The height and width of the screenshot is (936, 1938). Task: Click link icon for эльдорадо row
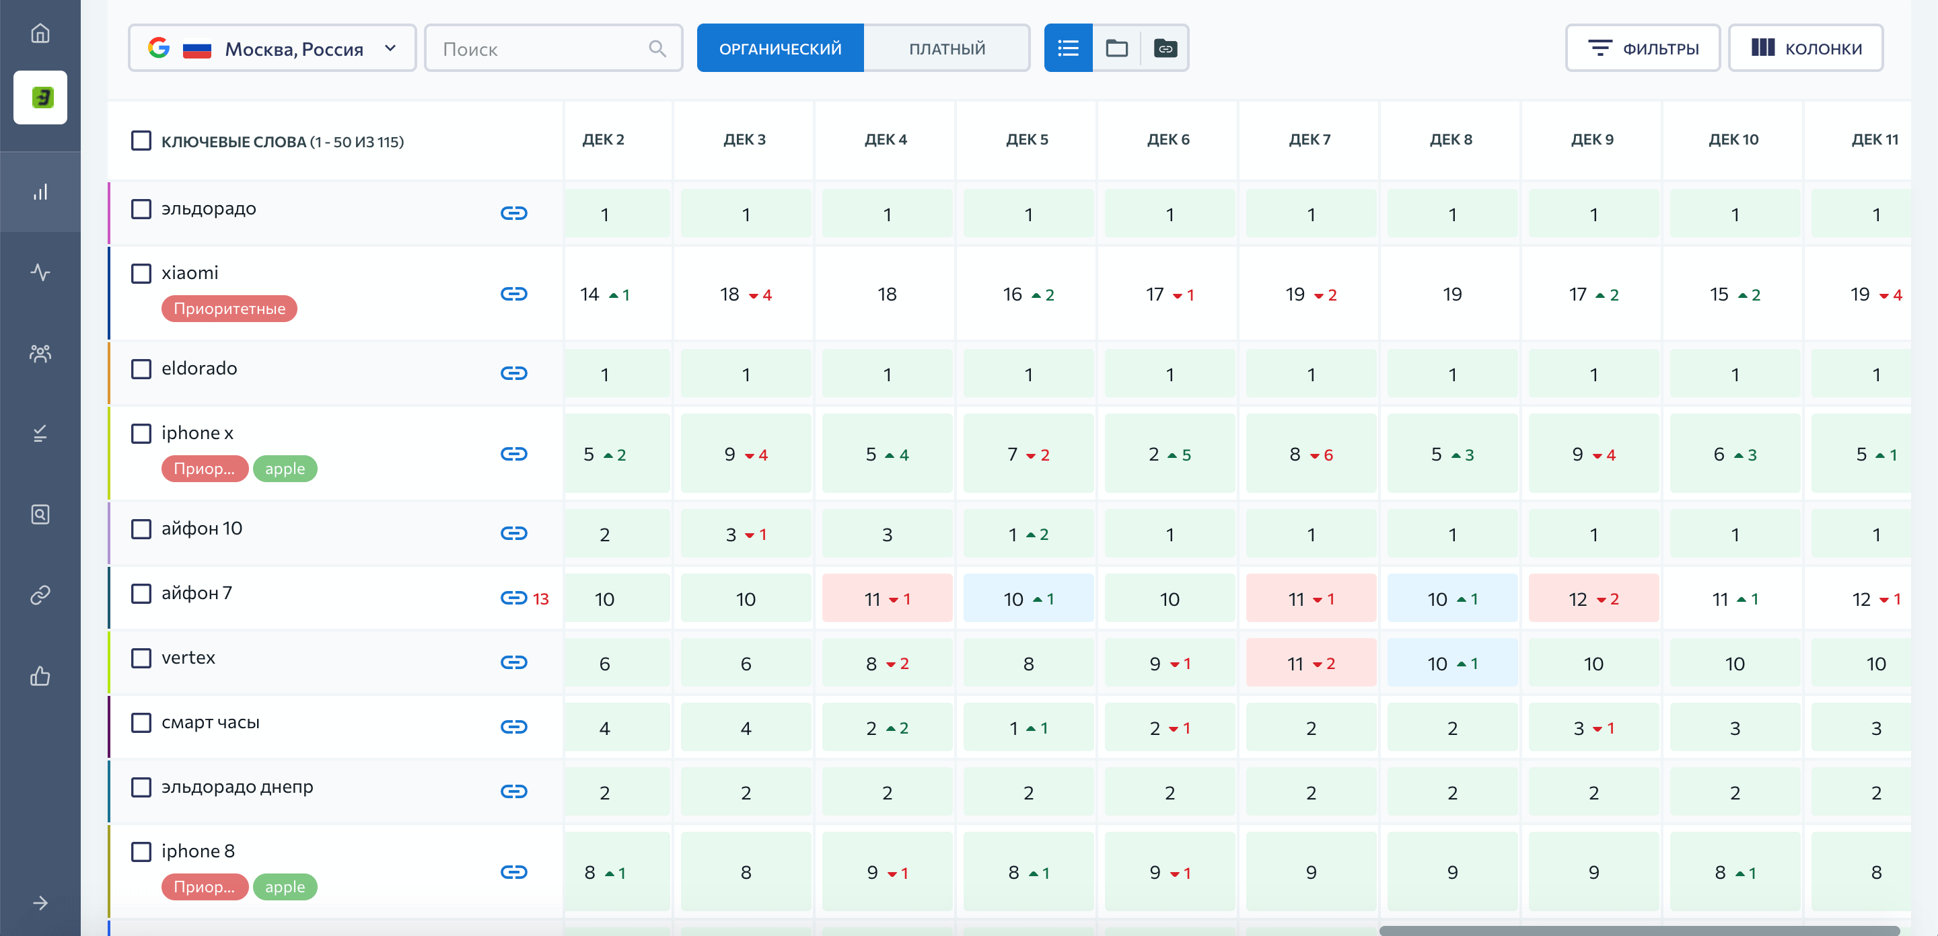514,214
